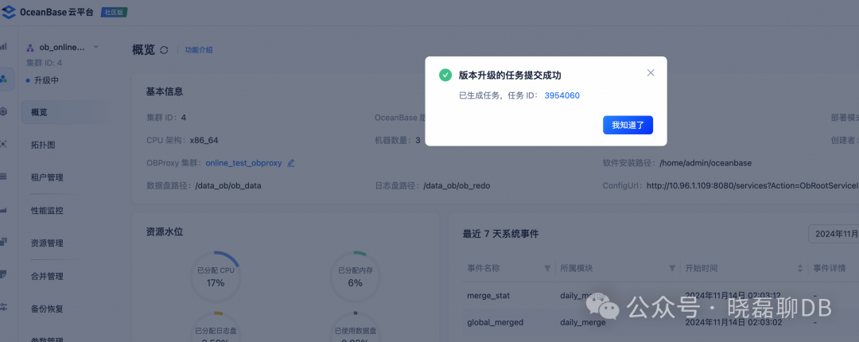The height and width of the screenshot is (342, 859).
Task: Click daily_merge in the global_merged row
Action: click(x=583, y=322)
